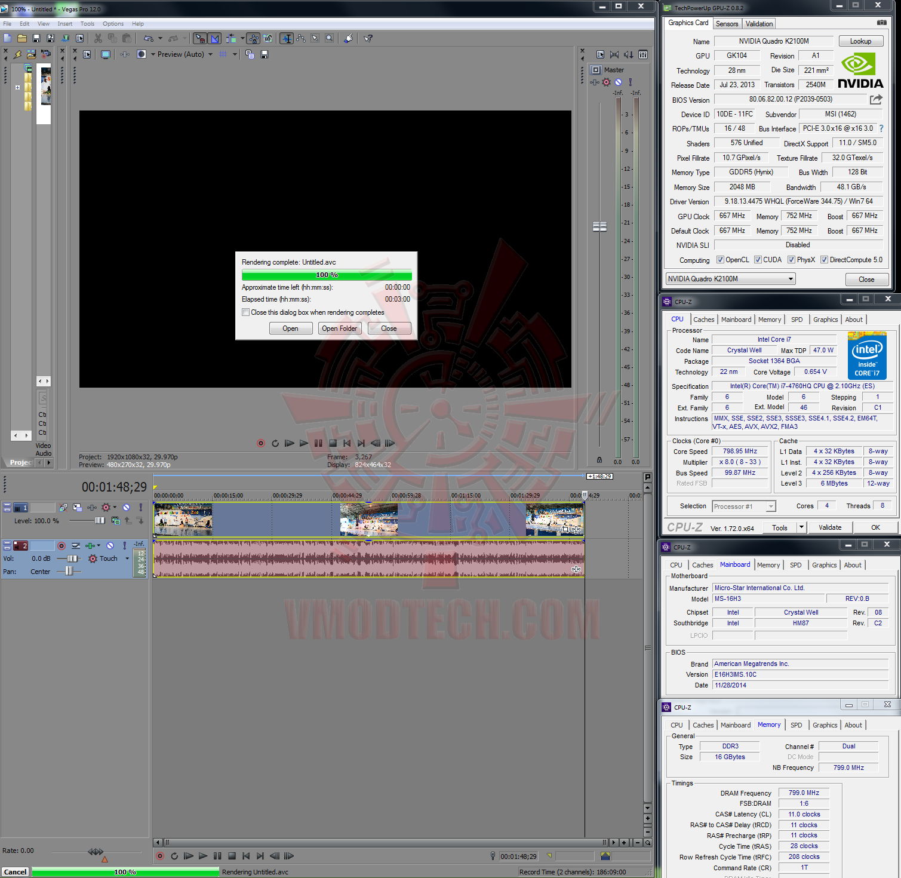Click the Undo arrow icon
This screenshot has height=878, width=901.
tap(149, 38)
